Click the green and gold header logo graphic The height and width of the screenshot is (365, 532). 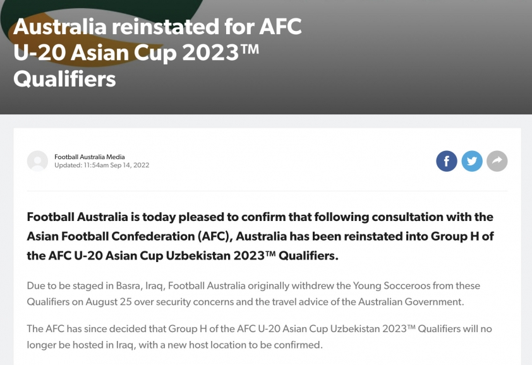102,33
